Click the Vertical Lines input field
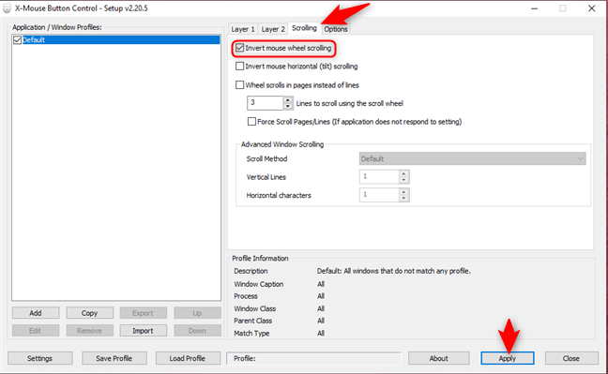The height and width of the screenshot is (374, 608). (379, 177)
